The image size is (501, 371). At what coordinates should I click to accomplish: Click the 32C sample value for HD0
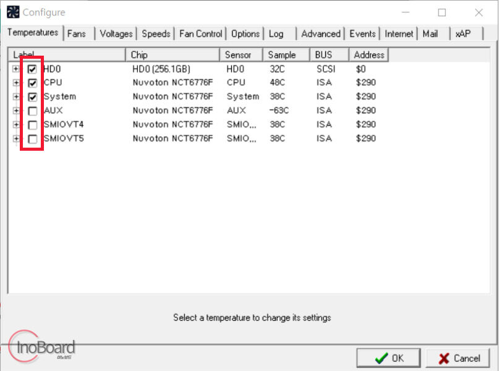pos(277,69)
